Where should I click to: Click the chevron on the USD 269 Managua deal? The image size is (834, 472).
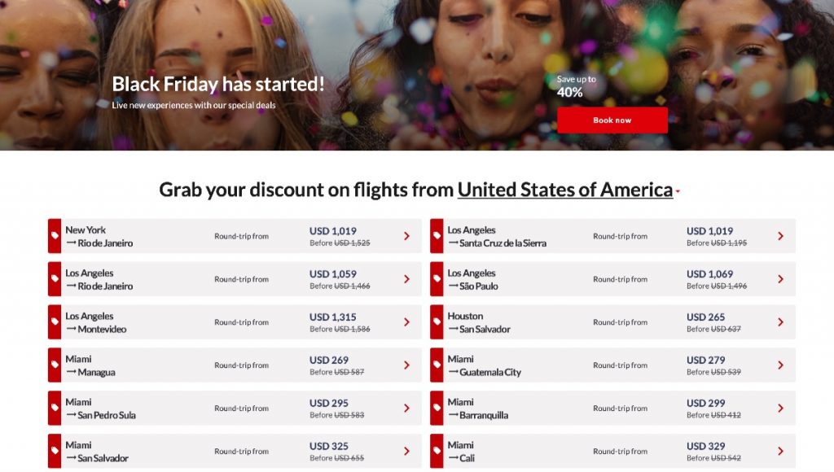coord(406,365)
